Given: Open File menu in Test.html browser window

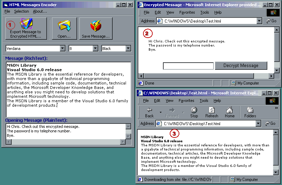Looking at the screenshot, I should point(146,101).
